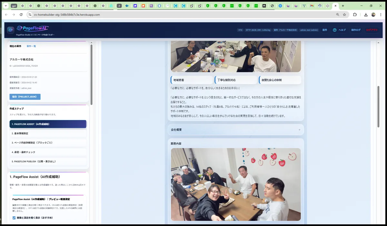Reload the page with the refresh icon
Screen dimensions: 387x226
click(x=21, y=14)
